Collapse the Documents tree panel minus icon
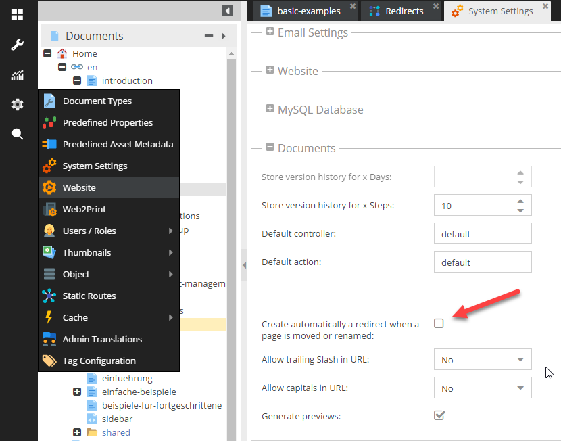The width and height of the screenshot is (561, 441). click(209, 36)
